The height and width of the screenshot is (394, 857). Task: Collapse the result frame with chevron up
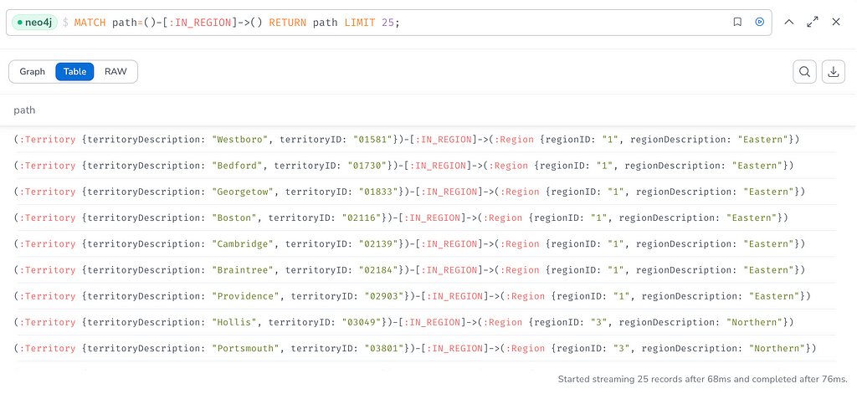(x=788, y=23)
